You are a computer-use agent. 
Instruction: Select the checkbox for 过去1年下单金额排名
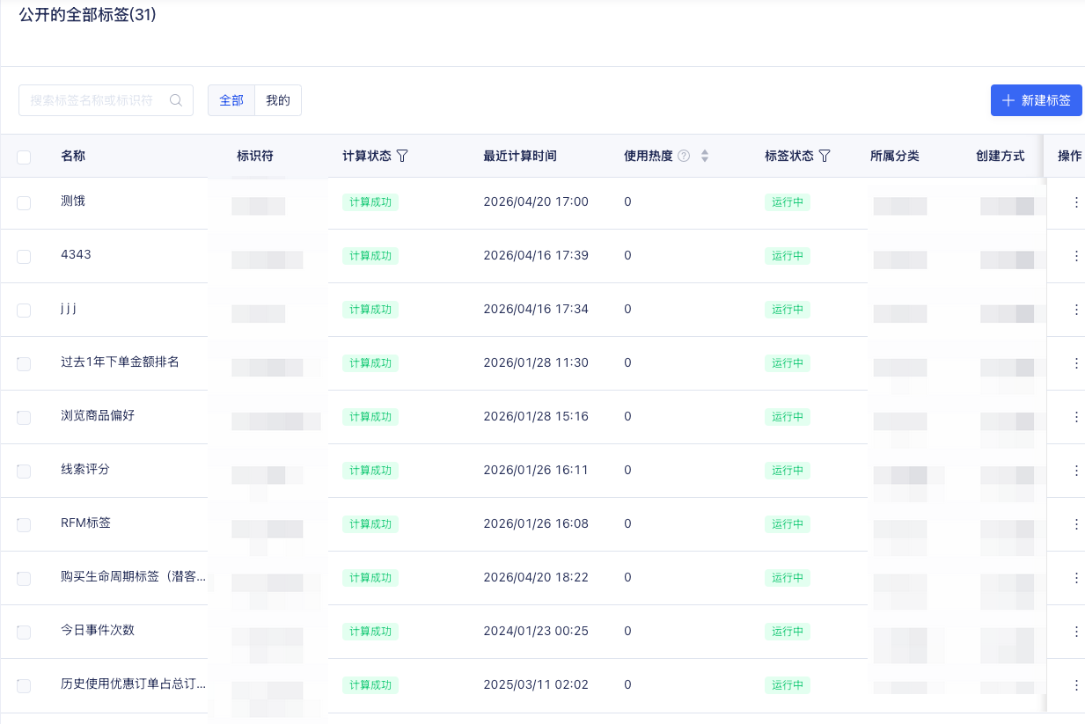(24, 363)
